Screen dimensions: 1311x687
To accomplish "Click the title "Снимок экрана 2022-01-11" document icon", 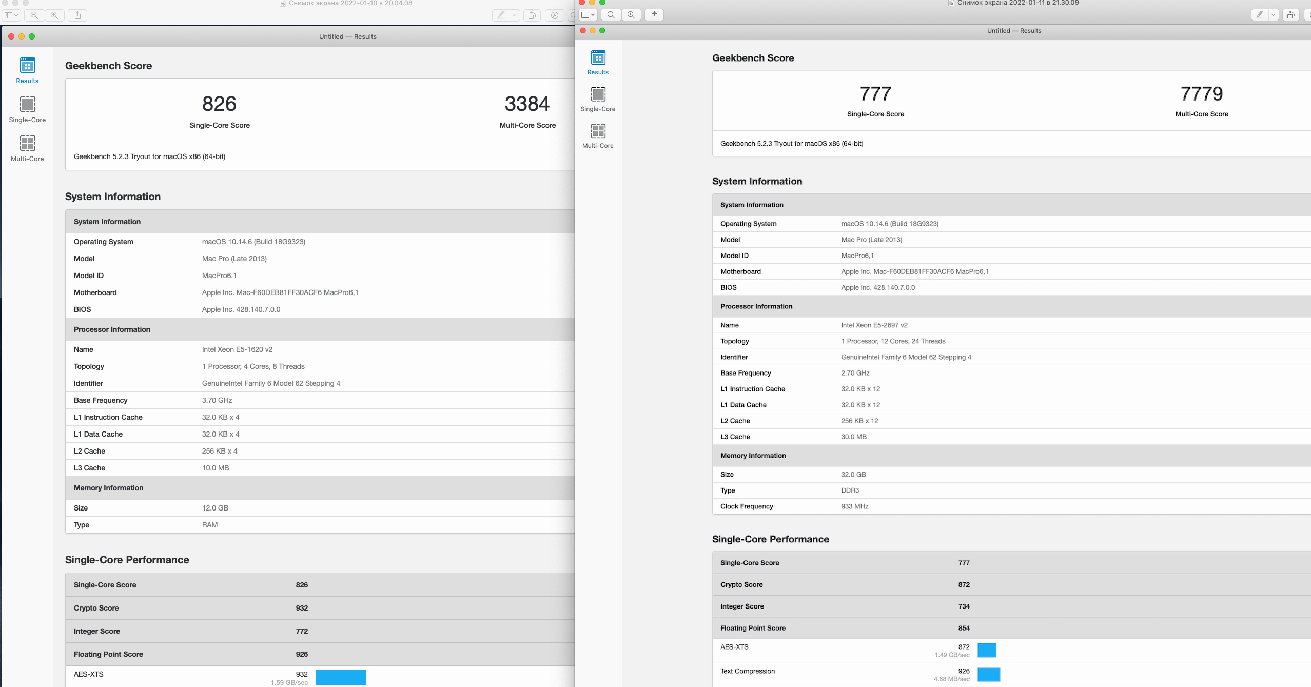I will click(951, 3).
